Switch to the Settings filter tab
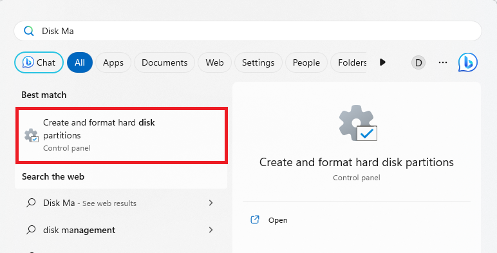Image resolution: width=497 pixels, height=253 pixels. (x=258, y=62)
